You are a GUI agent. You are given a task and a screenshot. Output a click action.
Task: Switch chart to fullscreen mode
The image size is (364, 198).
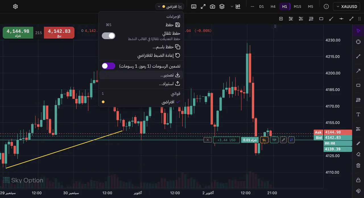[x=203, y=7]
